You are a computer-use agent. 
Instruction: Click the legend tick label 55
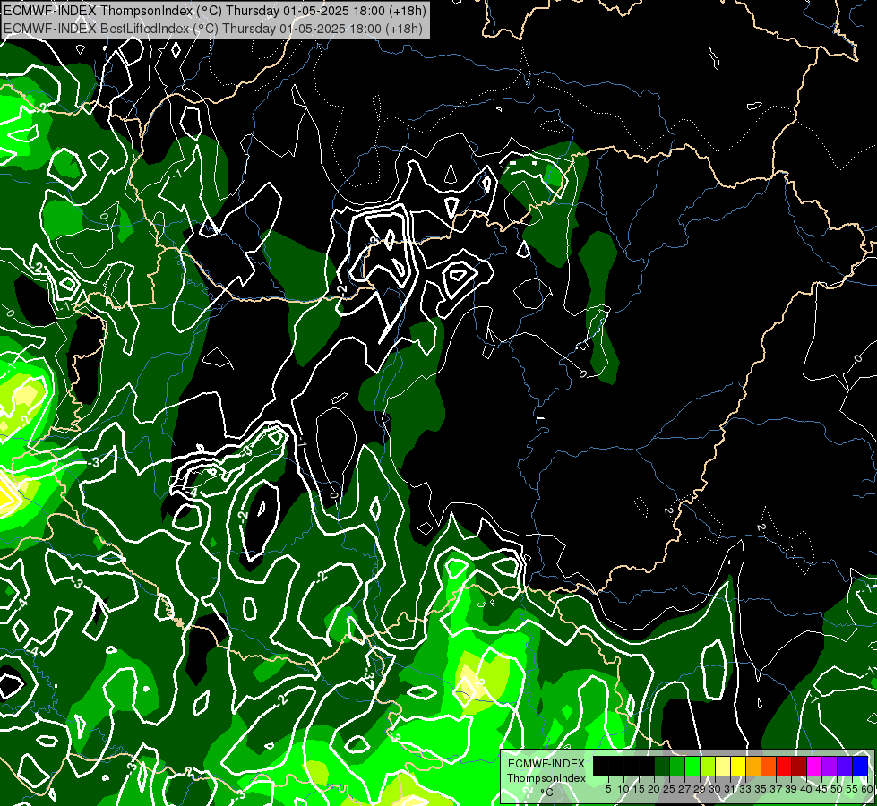[x=852, y=789]
